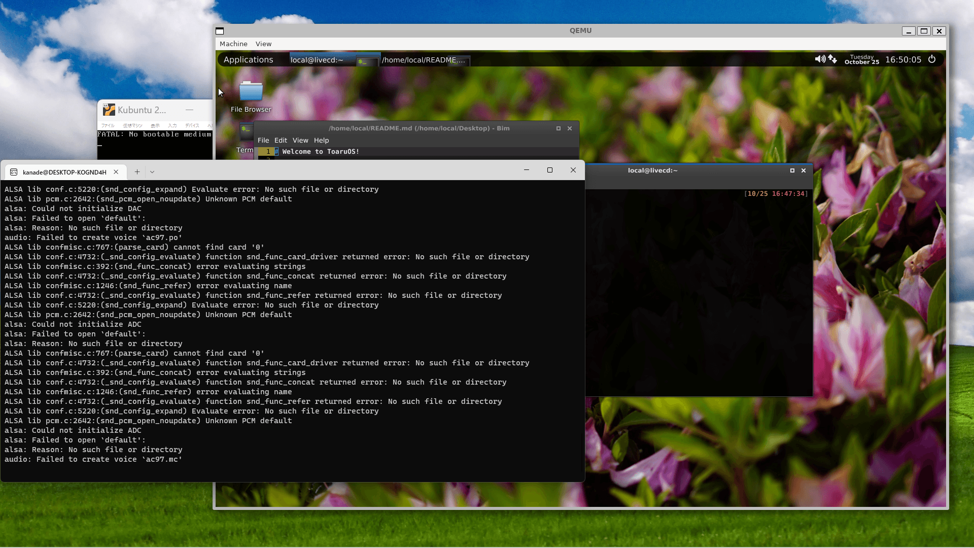
Task: Maximize the local@livecd terminal window
Action: point(792,170)
